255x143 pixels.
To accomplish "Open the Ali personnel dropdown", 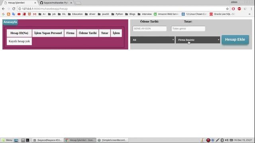I will [x=152, y=40].
